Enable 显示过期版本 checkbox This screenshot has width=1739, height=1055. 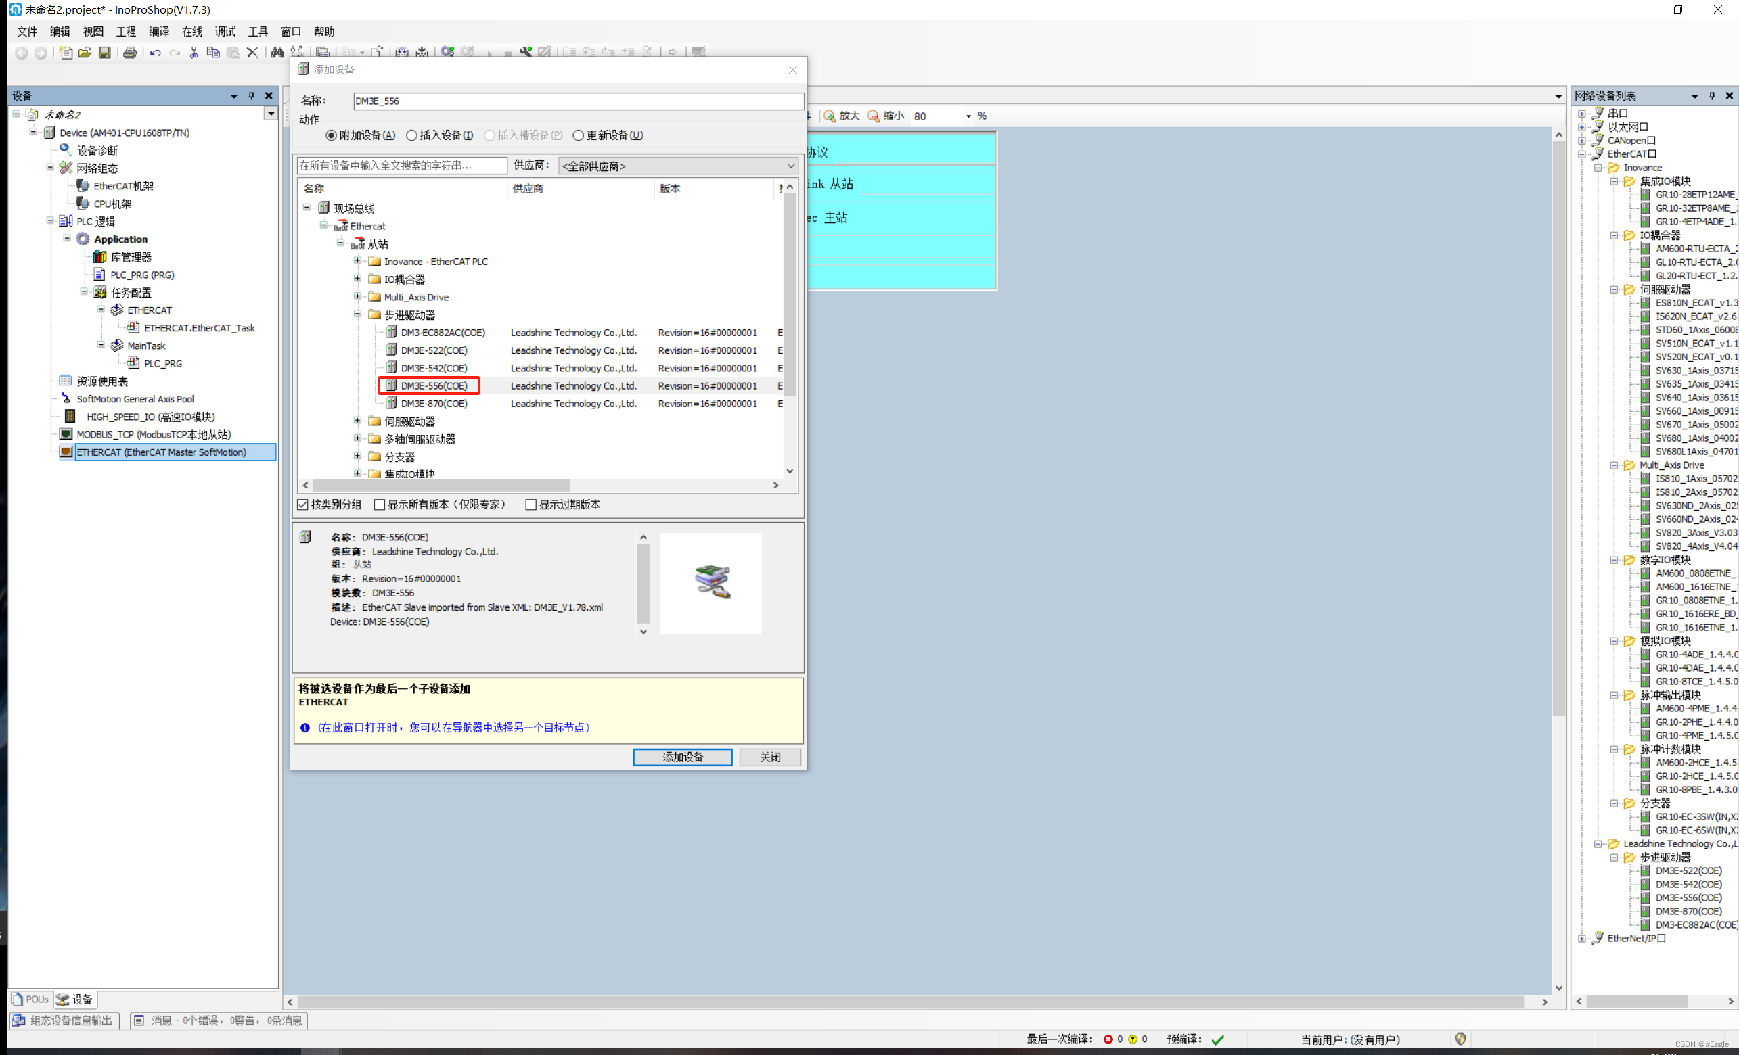(x=530, y=505)
